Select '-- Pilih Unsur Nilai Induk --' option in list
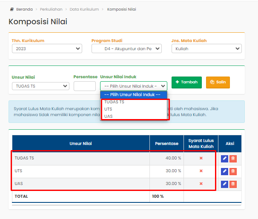This screenshot has height=219, width=258. pos(134,95)
